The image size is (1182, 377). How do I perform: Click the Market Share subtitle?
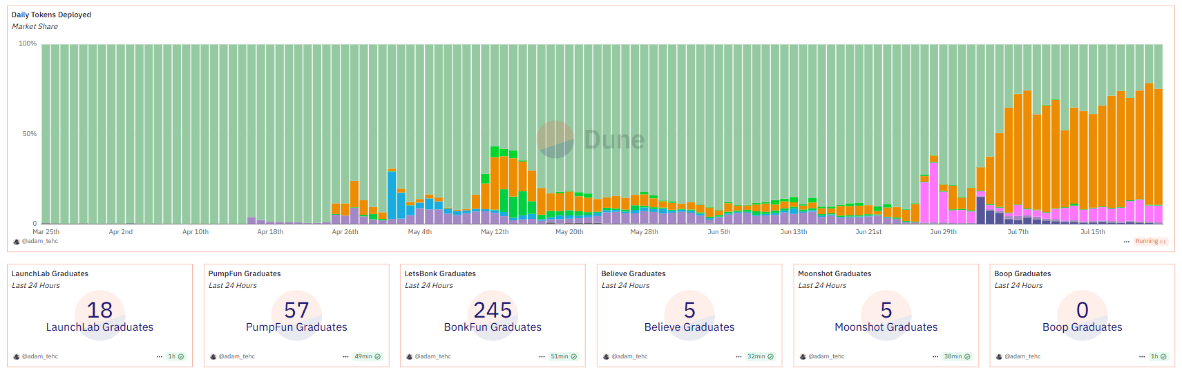coord(35,26)
